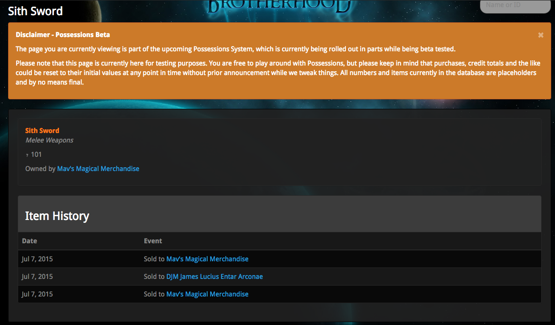Click the Event column header
Image resolution: width=555 pixels, height=325 pixels.
(153, 241)
